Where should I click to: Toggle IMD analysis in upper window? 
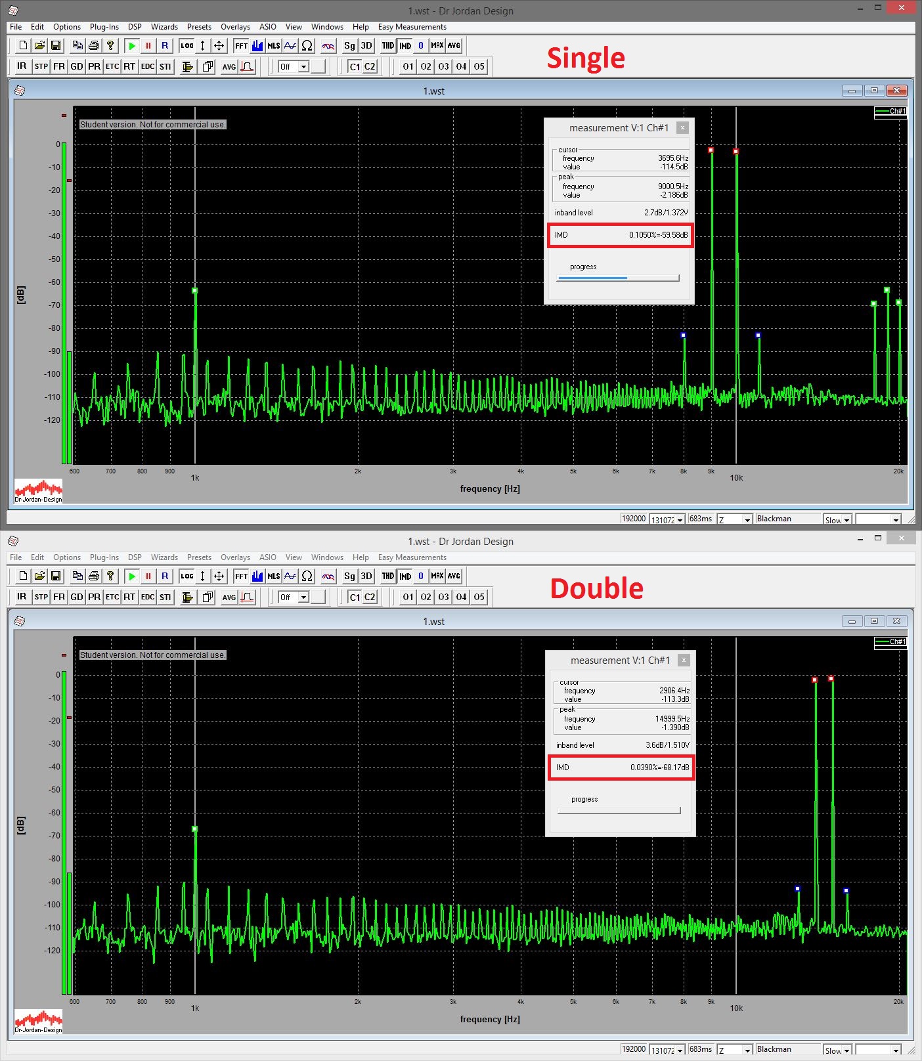point(405,46)
